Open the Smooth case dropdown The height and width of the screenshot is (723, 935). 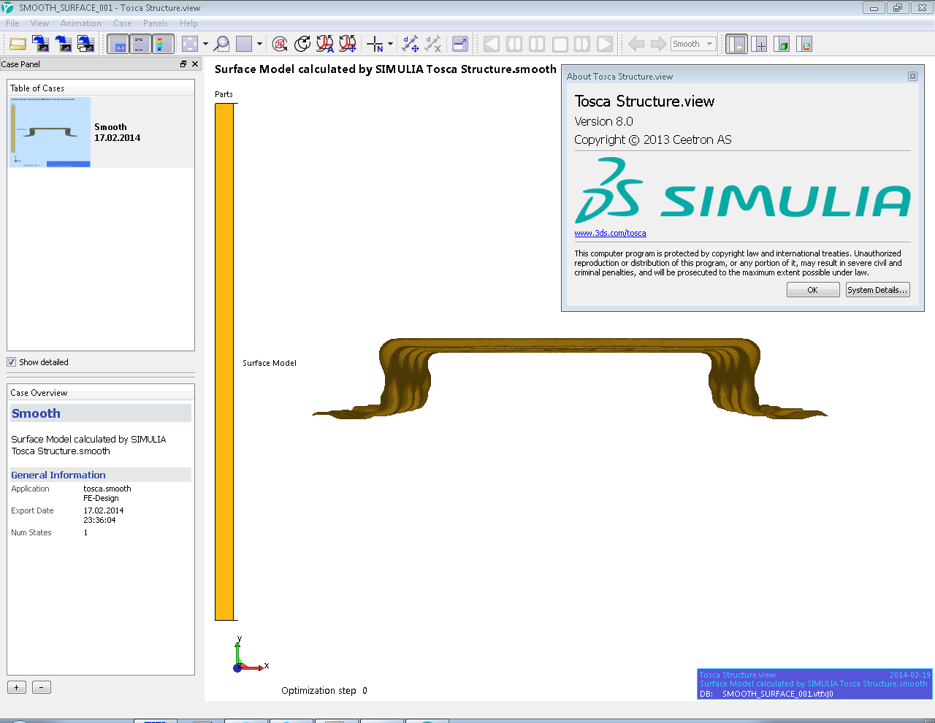693,44
